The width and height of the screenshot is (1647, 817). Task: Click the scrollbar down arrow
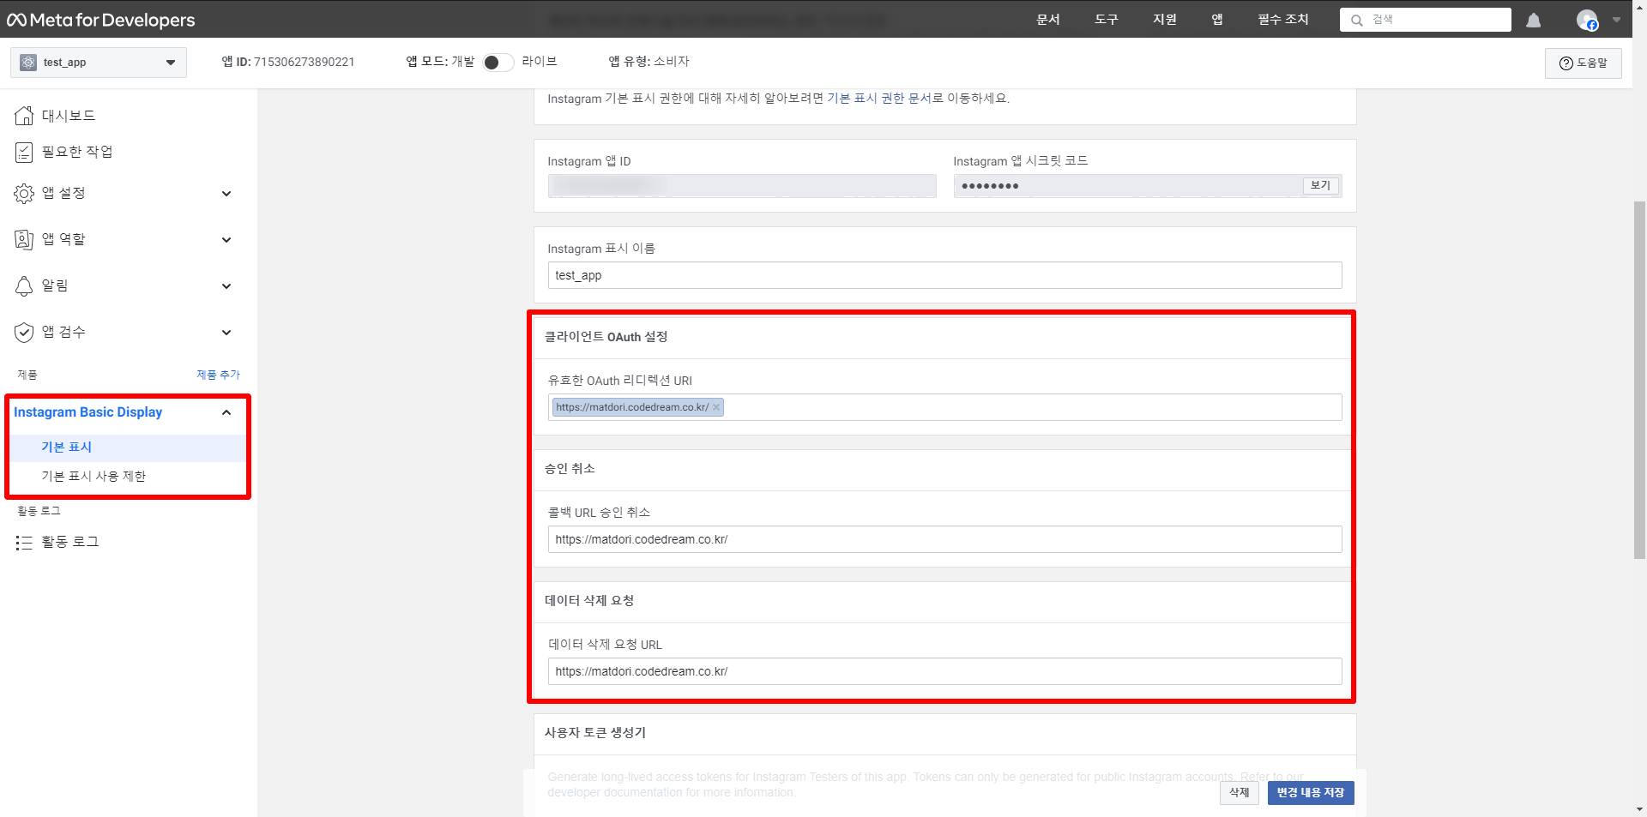pyautogui.click(x=1639, y=809)
